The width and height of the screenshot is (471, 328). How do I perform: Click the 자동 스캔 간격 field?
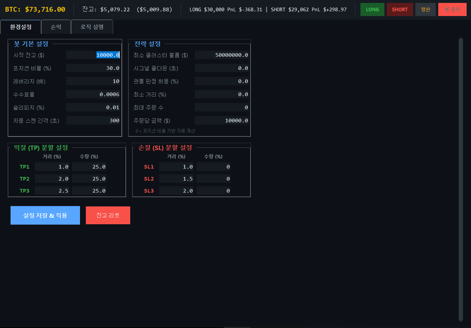tap(93, 120)
